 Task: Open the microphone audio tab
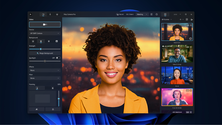pos(50,14)
